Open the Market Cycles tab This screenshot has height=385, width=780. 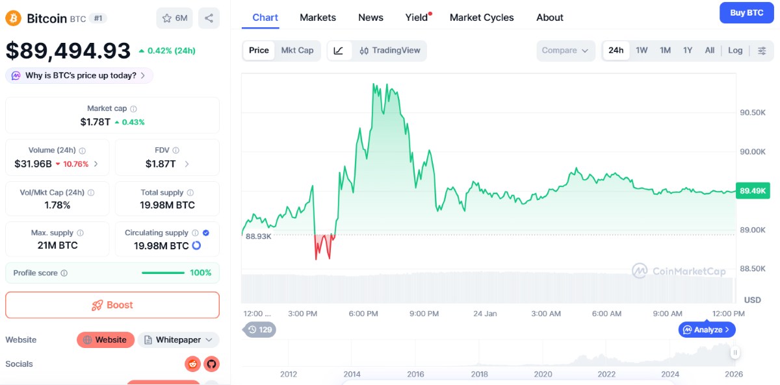(482, 18)
